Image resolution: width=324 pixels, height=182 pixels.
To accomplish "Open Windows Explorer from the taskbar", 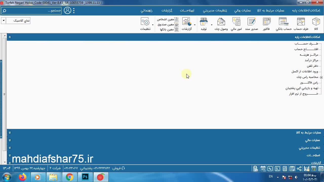I will pos(53,177).
